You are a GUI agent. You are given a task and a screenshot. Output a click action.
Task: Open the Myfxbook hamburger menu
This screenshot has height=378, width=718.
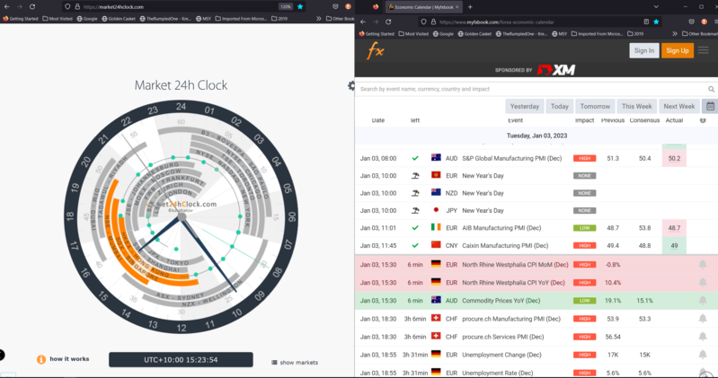(x=704, y=50)
